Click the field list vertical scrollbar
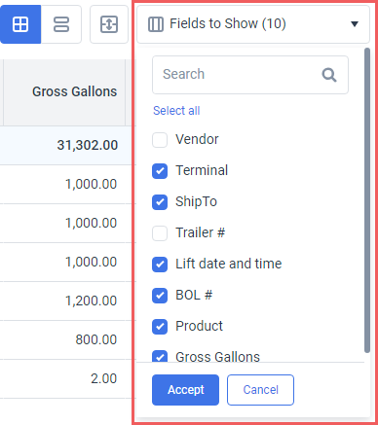 point(367,200)
